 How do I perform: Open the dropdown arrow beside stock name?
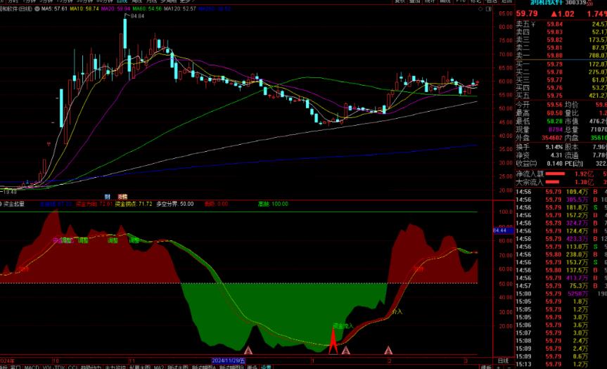pos(37,8)
